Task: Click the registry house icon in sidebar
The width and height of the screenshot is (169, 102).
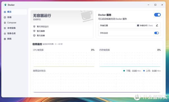Action: click(5, 34)
